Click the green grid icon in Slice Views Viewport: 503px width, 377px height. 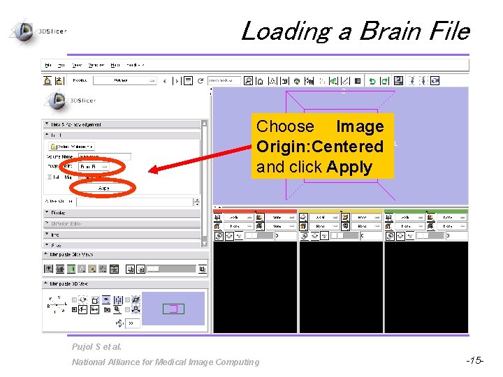[71, 269]
